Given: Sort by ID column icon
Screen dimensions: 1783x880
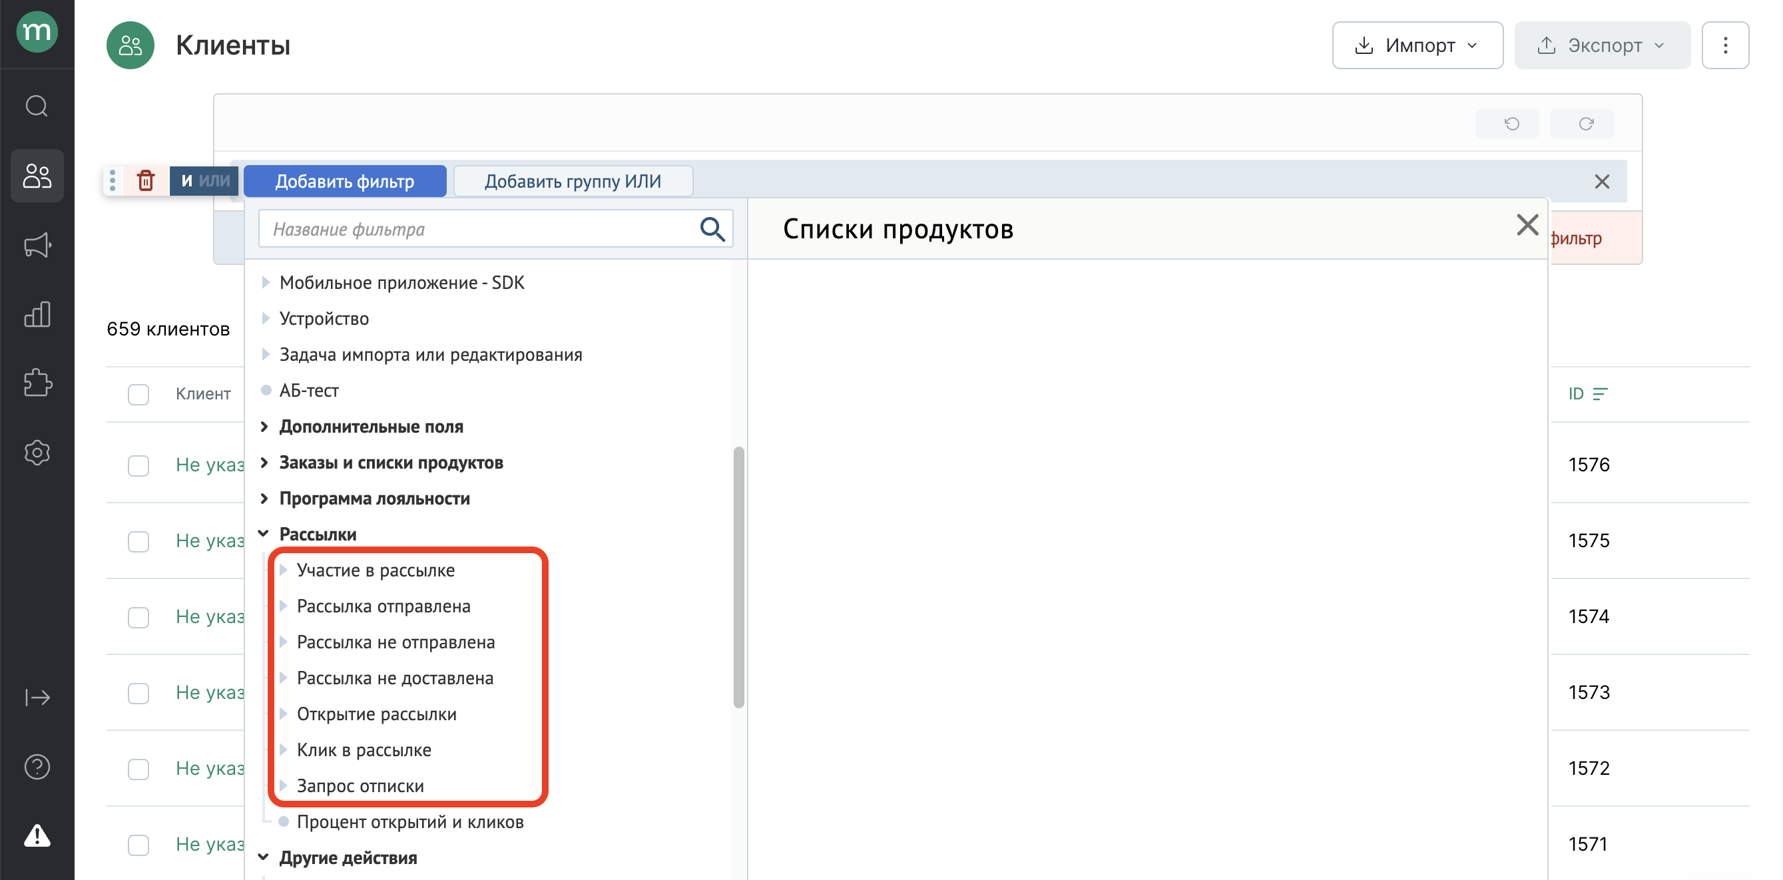Looking at the screenshot, I should point(1600,393).
